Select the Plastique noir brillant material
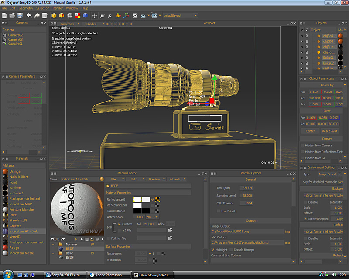 coord(25,198)
